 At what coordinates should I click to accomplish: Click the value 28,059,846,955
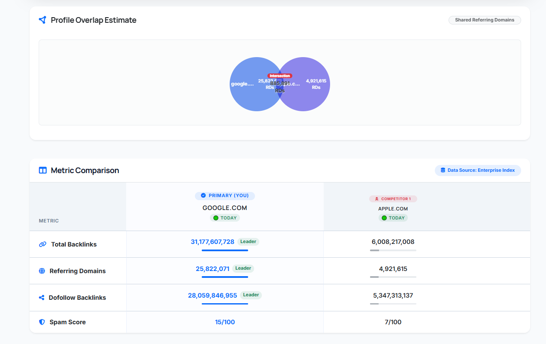pyautogui.click(x=212, y=295)
